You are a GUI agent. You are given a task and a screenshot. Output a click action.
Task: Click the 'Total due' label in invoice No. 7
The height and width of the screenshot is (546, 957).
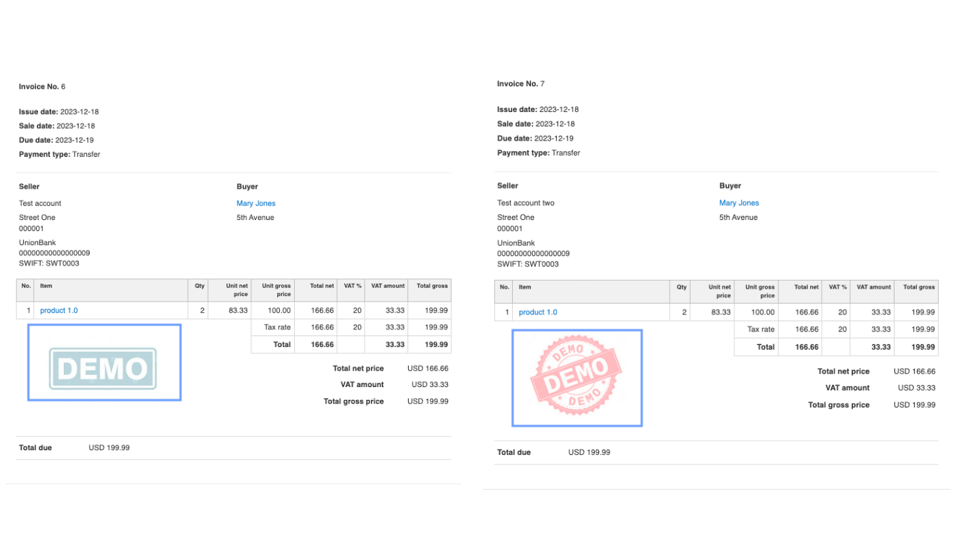point(514,452)
